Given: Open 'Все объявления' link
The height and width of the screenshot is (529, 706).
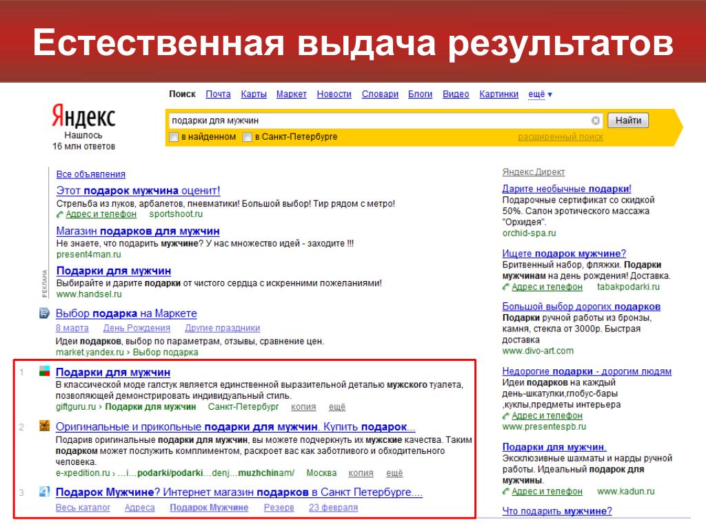Looking at the screenshot, I should point(91,174).
